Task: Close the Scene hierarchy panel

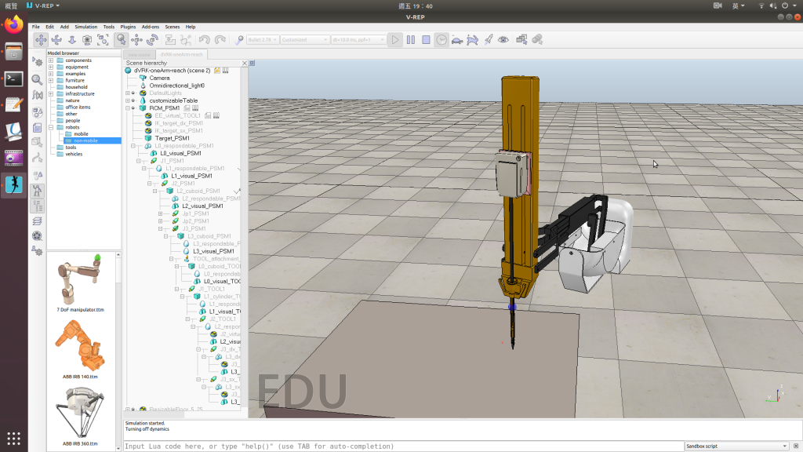Action: (245, 63)
